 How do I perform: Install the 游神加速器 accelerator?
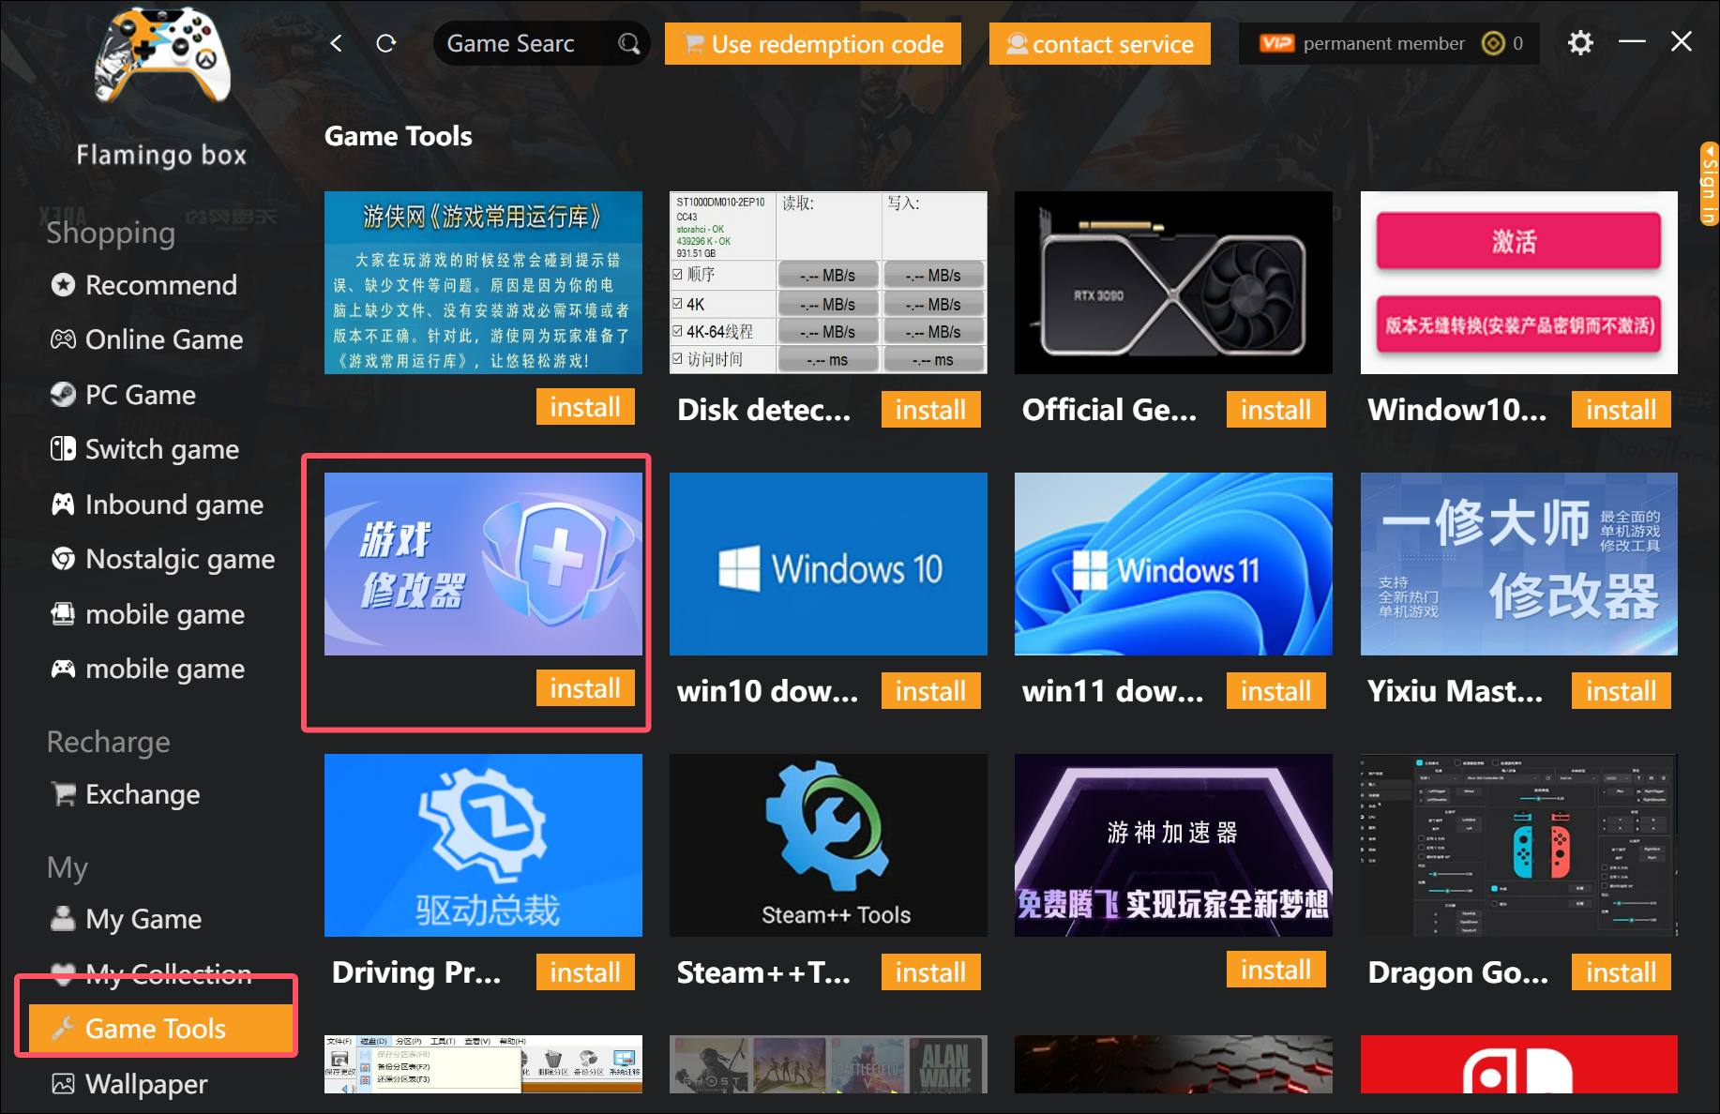click(x=1275, y=970)
